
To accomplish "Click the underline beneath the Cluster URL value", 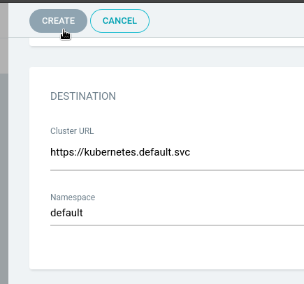I will 177,170.
